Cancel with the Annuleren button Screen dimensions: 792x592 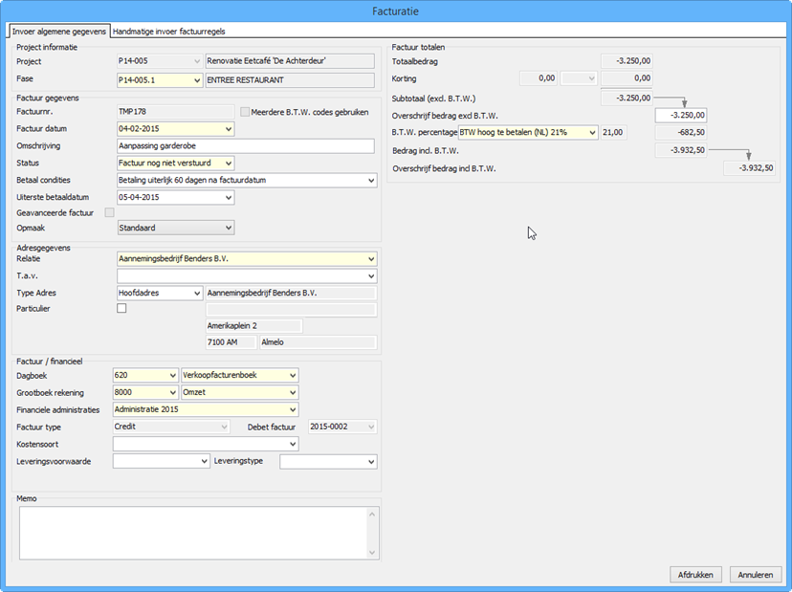click(x=756, y=575)
